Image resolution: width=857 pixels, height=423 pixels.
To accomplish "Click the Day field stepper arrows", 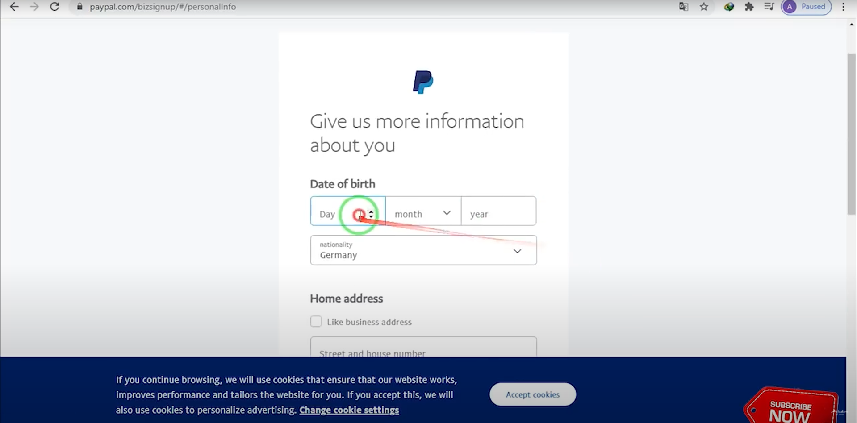I will pos(371,214).
